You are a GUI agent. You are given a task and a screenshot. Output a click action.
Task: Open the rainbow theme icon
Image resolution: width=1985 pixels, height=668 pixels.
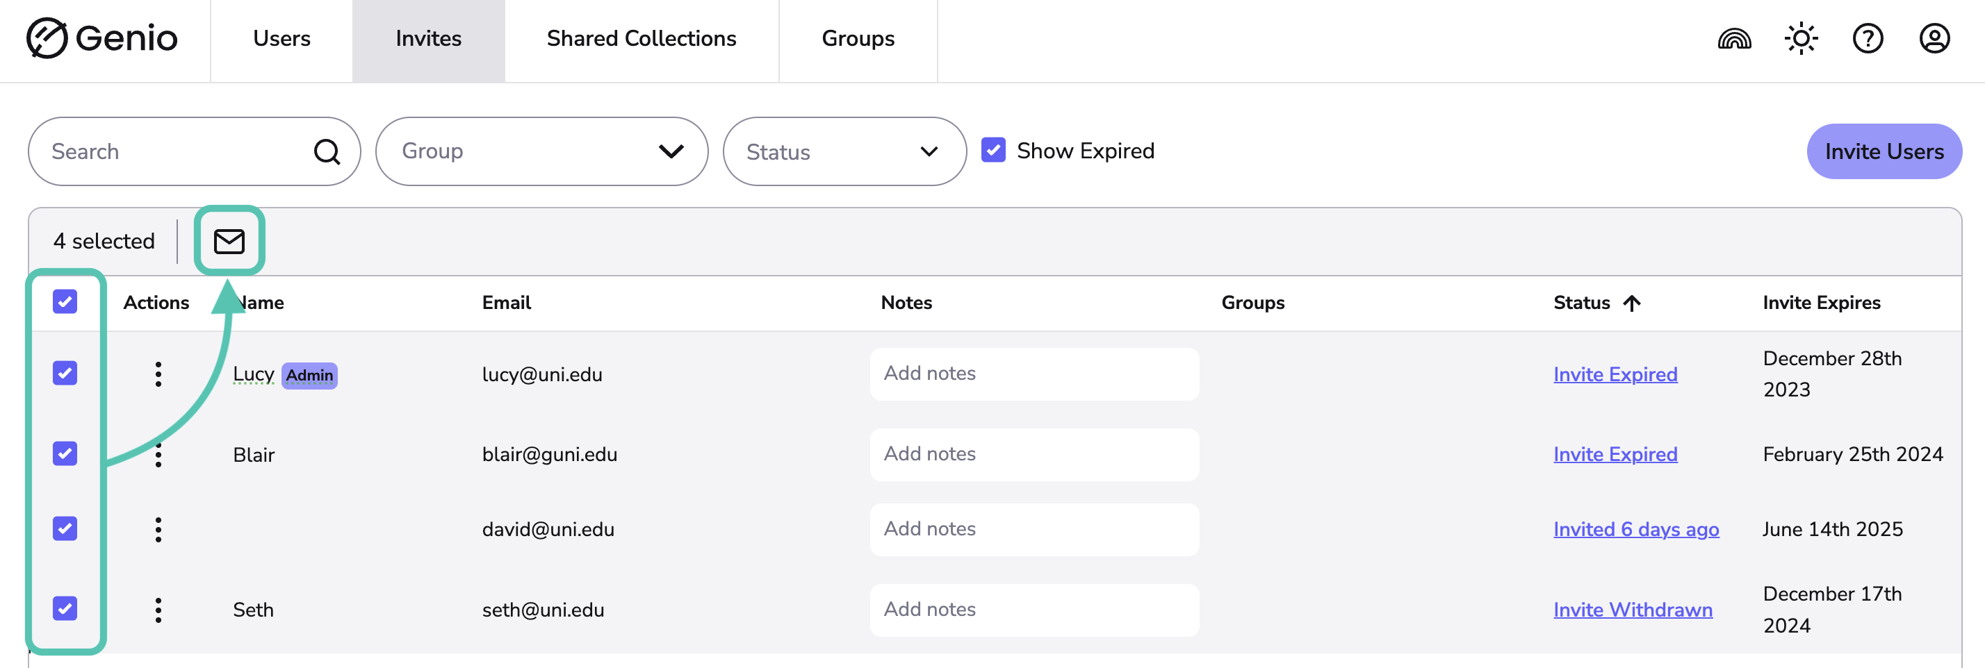(1734, 38)
